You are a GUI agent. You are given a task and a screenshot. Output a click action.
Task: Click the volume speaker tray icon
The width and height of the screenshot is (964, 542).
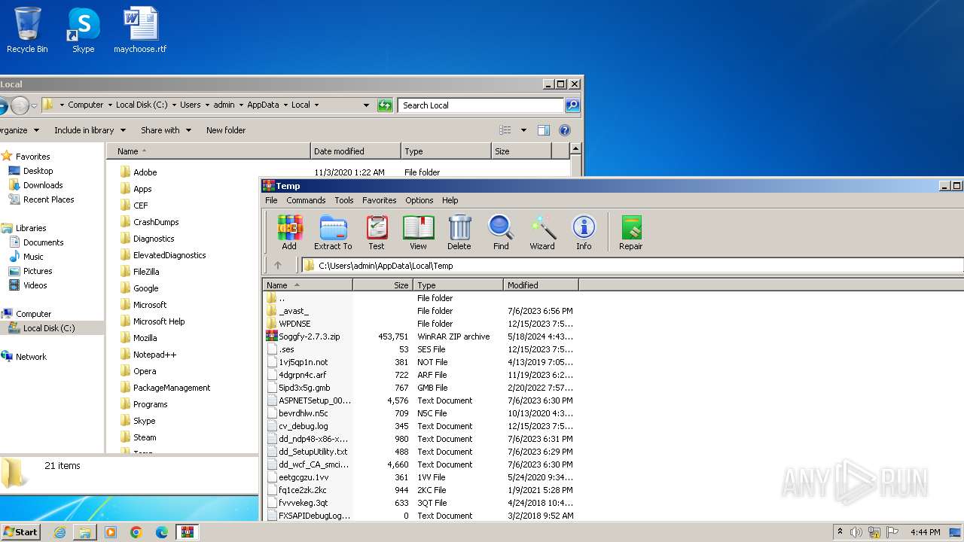[x=856, y=532]
